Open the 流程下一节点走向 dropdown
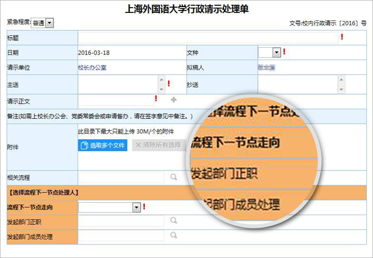 [110, 207]
